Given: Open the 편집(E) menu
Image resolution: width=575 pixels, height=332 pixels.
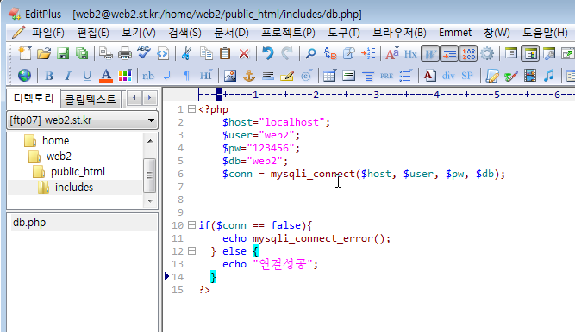Looking at the screenshot, I should (x=93, y=33).
